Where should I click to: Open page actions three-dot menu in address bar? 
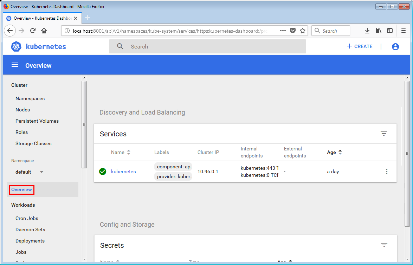click(283, 31)
